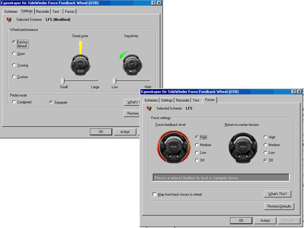Screen dimensions: 304x228
Task: Click Restore Defaults in Forces window
Action: coord(279,206)
